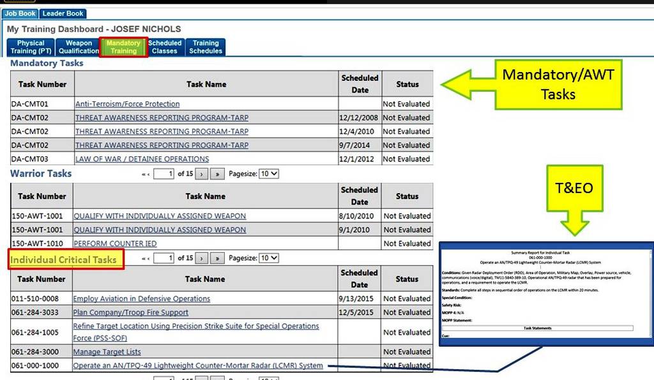
Task: Open the Scheduled Classes tab
Action: 165,47
